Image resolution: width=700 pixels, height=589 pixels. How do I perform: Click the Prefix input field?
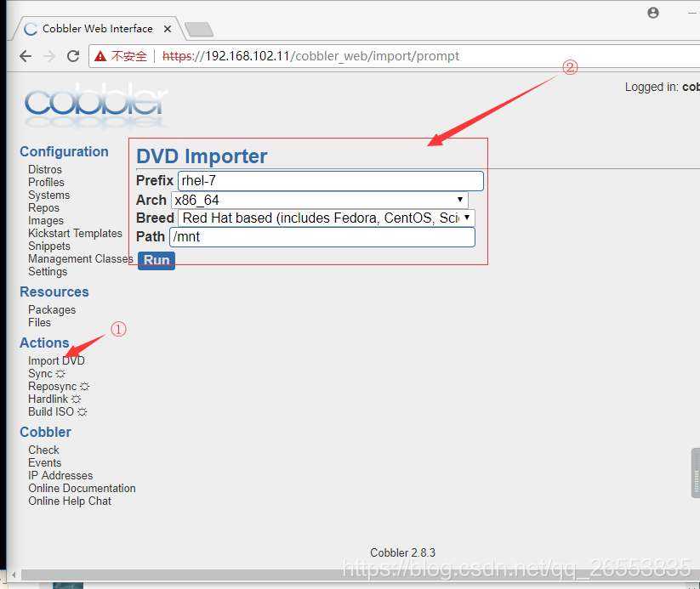[x=331, y=181]
